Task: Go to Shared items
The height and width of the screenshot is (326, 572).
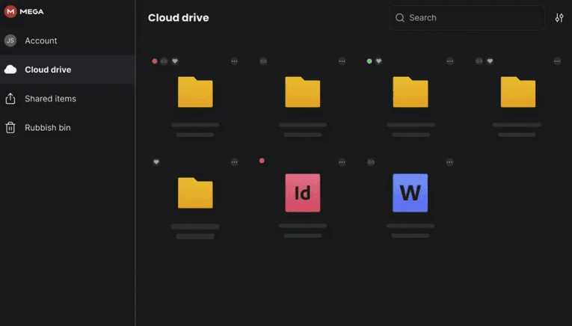Action: [67, 99]
